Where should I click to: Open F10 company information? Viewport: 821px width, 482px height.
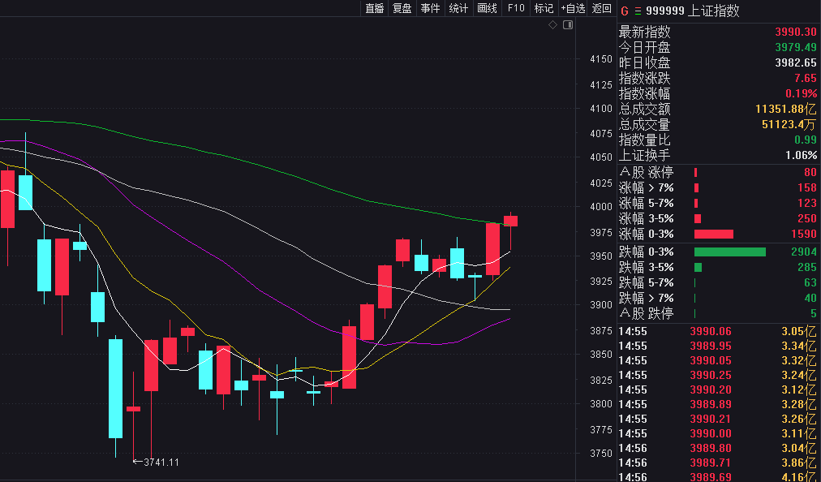click(x=516, y=8)
